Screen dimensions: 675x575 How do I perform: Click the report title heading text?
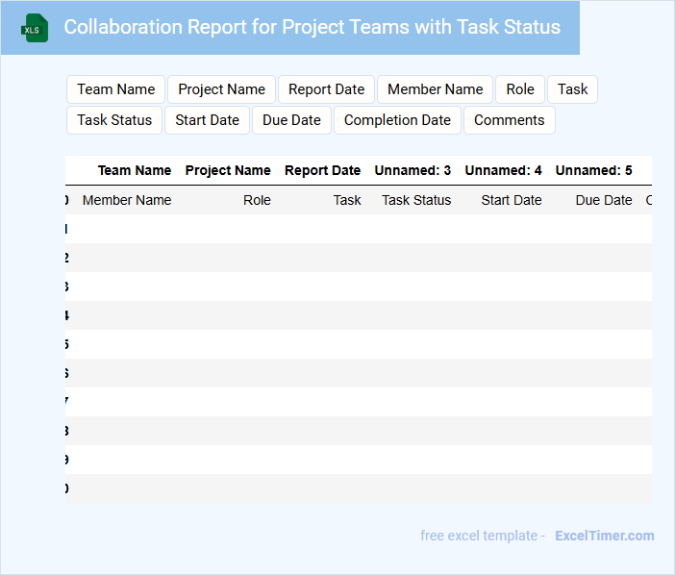pos(312,27)
